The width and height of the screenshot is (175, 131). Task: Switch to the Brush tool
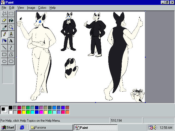(x=11, y=34)
